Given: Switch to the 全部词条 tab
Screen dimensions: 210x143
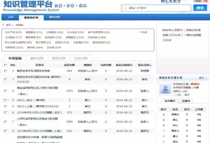Looking at the screenshot, I should tap(81, 58).
